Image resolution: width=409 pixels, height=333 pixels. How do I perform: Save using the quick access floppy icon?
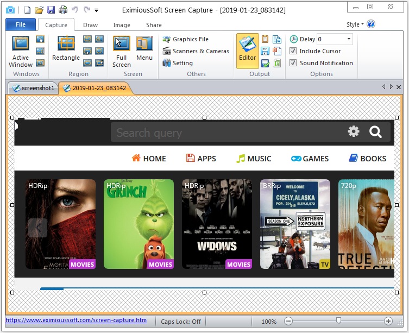pos(51,10)
